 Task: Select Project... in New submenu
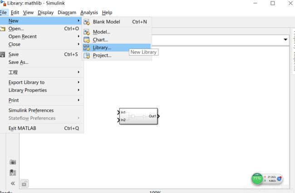[117, 55]
